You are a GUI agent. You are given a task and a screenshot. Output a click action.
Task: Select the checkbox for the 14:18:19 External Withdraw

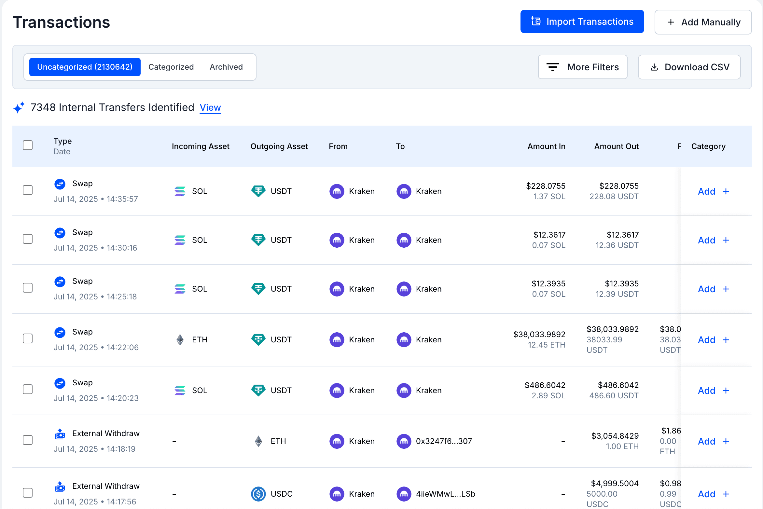click(28, 440)
